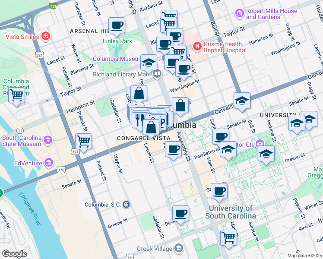This screenshot has height=259, width=323.
Task: Select the EdVenture museum icon
Action: coord(48,163)
